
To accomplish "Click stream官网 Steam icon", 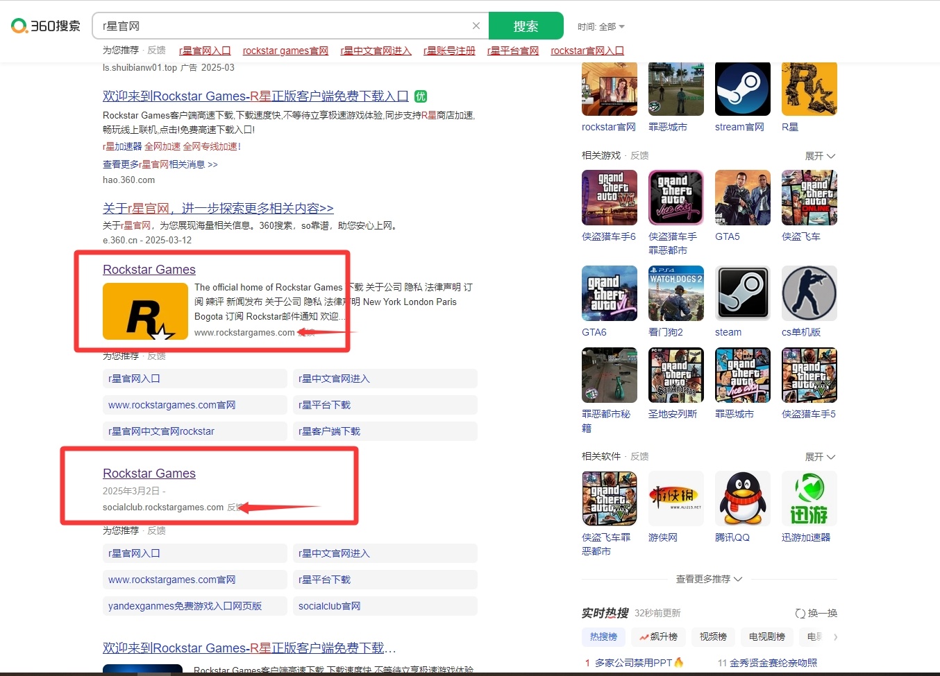I will tap(743, 89).
